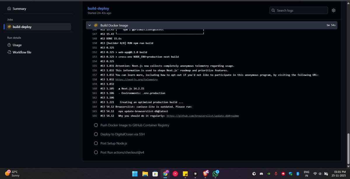Image resolution: width=350 pixels, height=179 pixels.
Task: Click log line number 150
Action: pos(94,43)
